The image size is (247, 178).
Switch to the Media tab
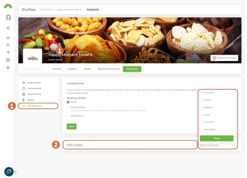[x=87, y=69]
